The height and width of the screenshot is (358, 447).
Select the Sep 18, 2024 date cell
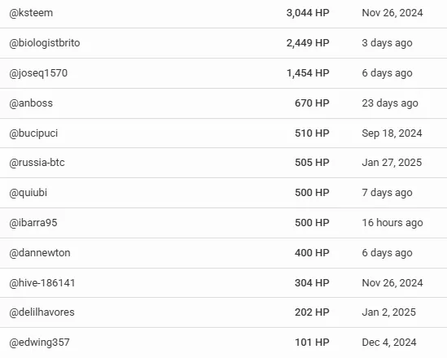[392, 133]
